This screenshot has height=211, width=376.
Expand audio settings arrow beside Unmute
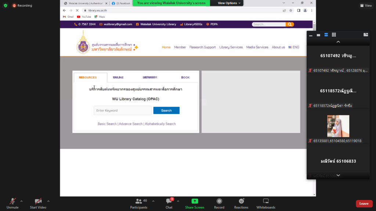[21, 201]
